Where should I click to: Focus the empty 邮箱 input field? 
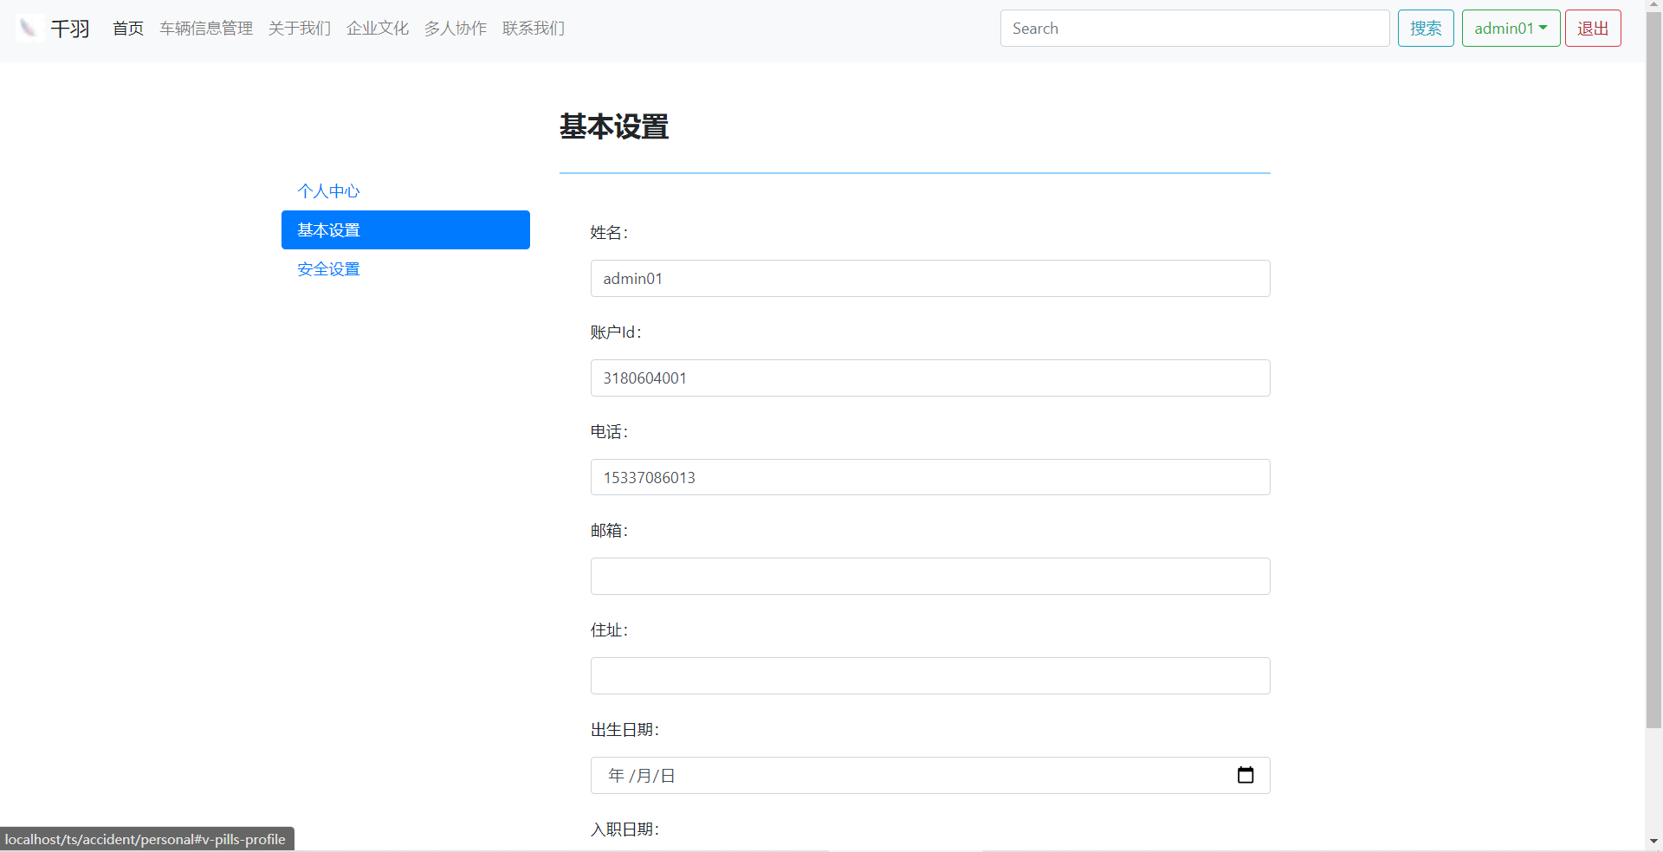point(930,576)
